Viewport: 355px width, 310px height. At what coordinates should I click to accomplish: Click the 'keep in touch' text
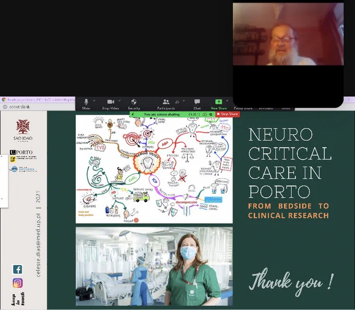(x=18, y=300)
